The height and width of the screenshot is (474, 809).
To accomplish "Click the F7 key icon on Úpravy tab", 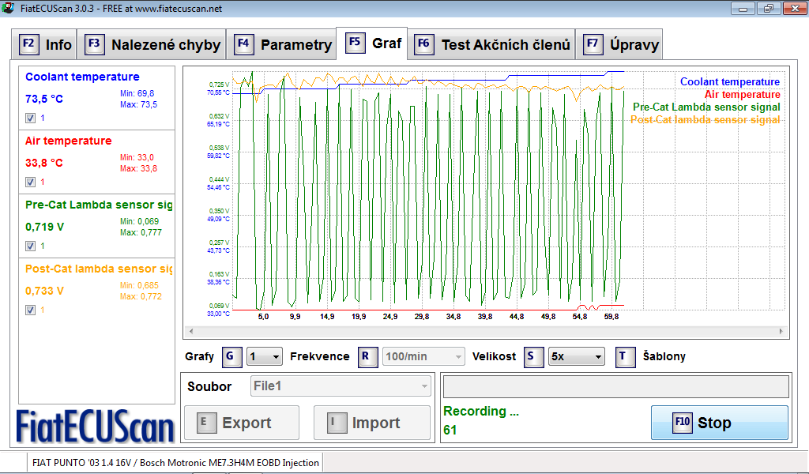I will 593,44.
